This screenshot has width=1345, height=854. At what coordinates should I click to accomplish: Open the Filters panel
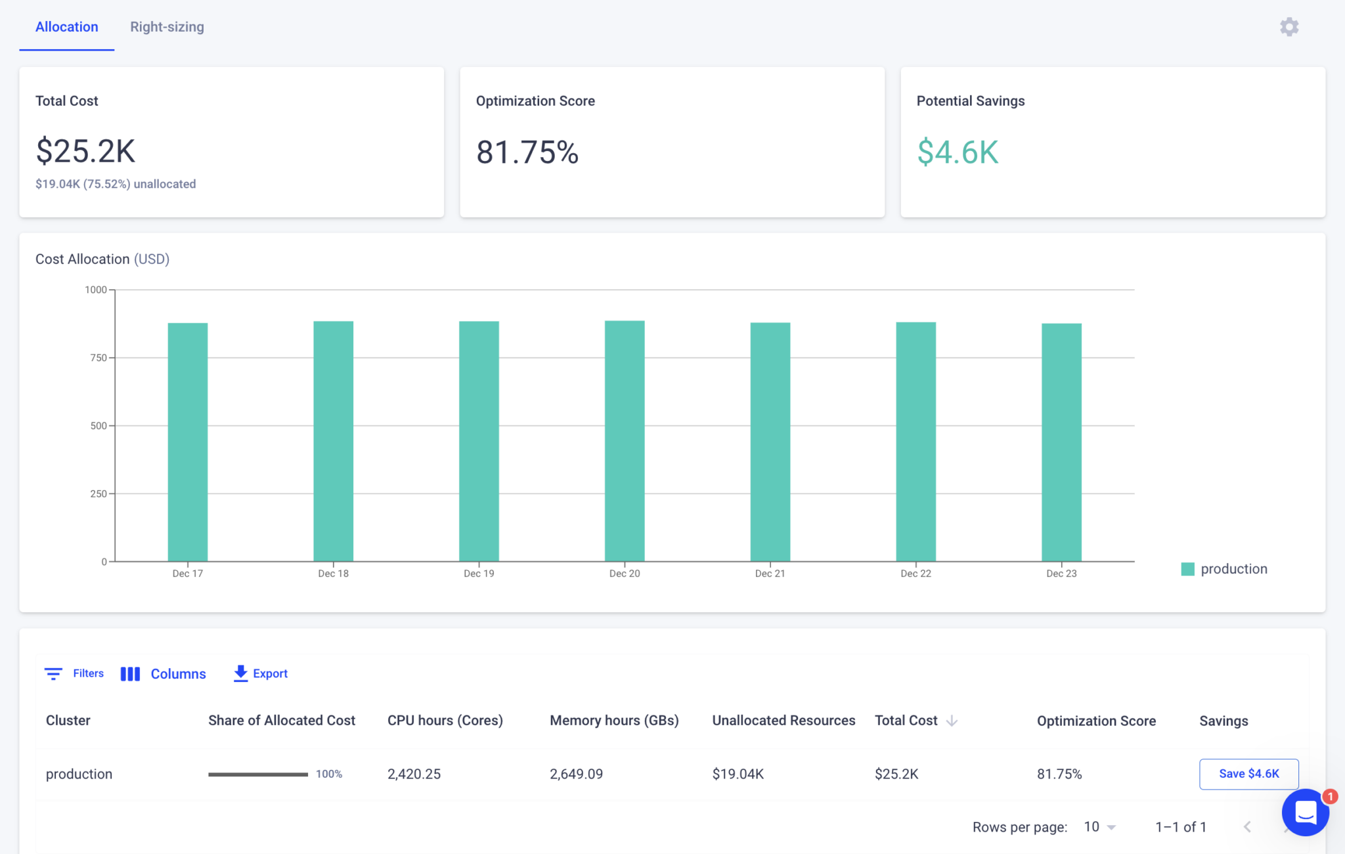coord(74,673)
